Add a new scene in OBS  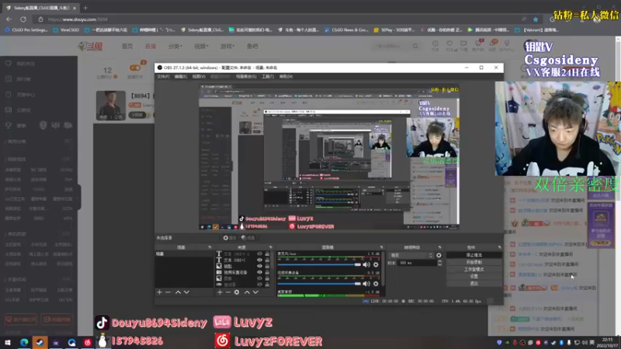click(160, 292)
